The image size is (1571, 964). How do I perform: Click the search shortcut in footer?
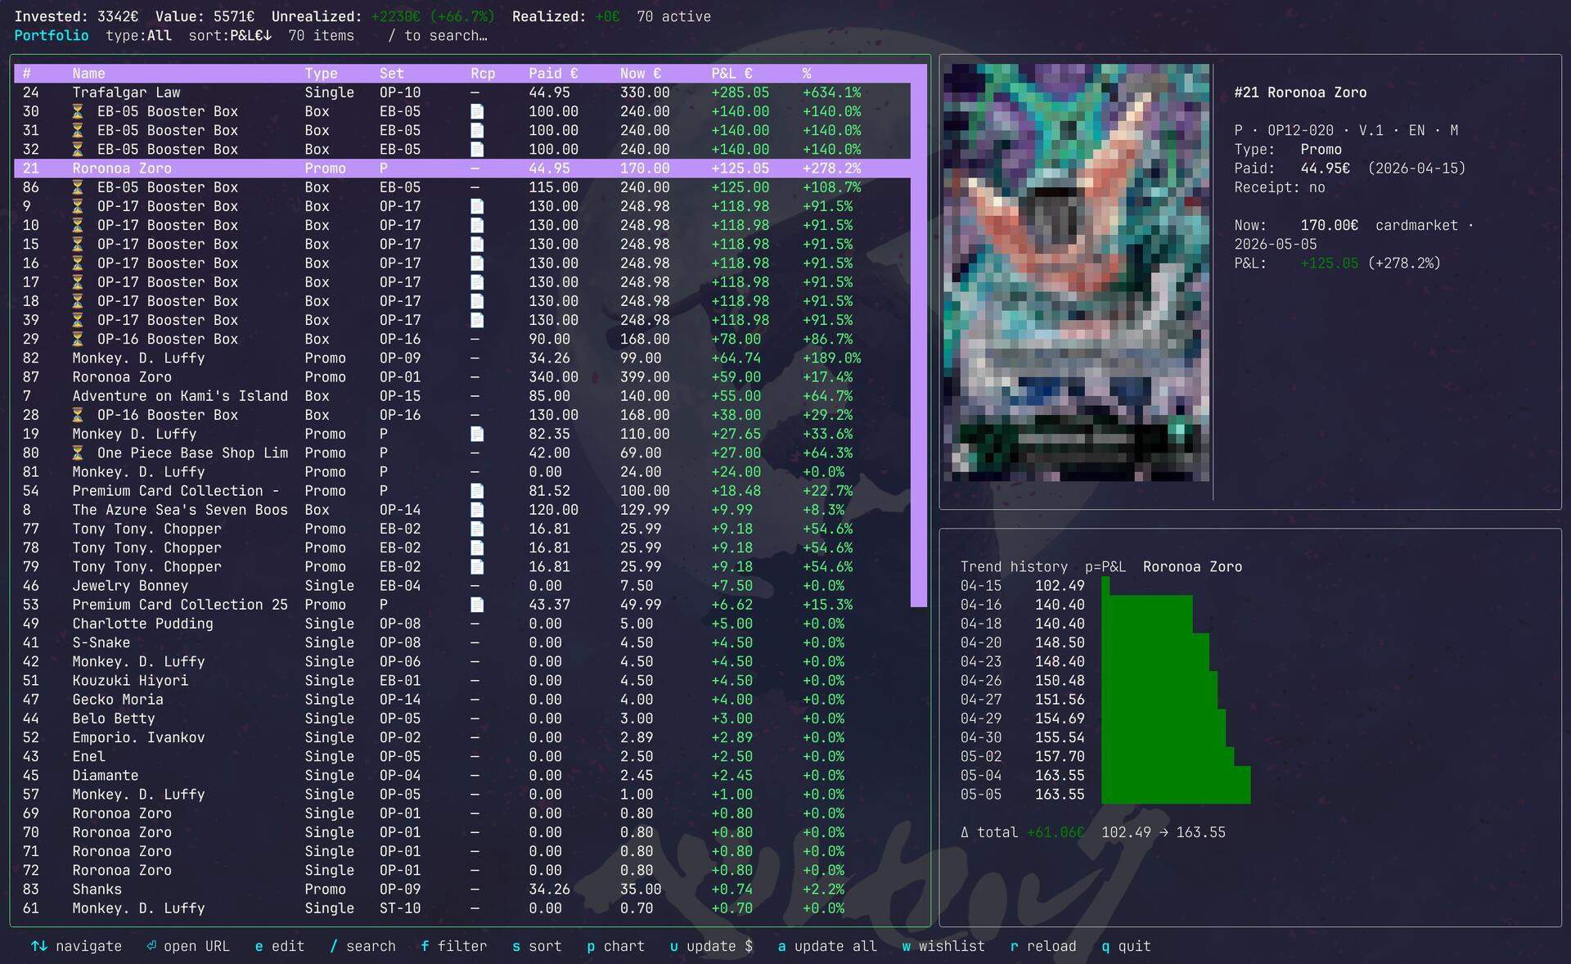[x=362, y=946]
